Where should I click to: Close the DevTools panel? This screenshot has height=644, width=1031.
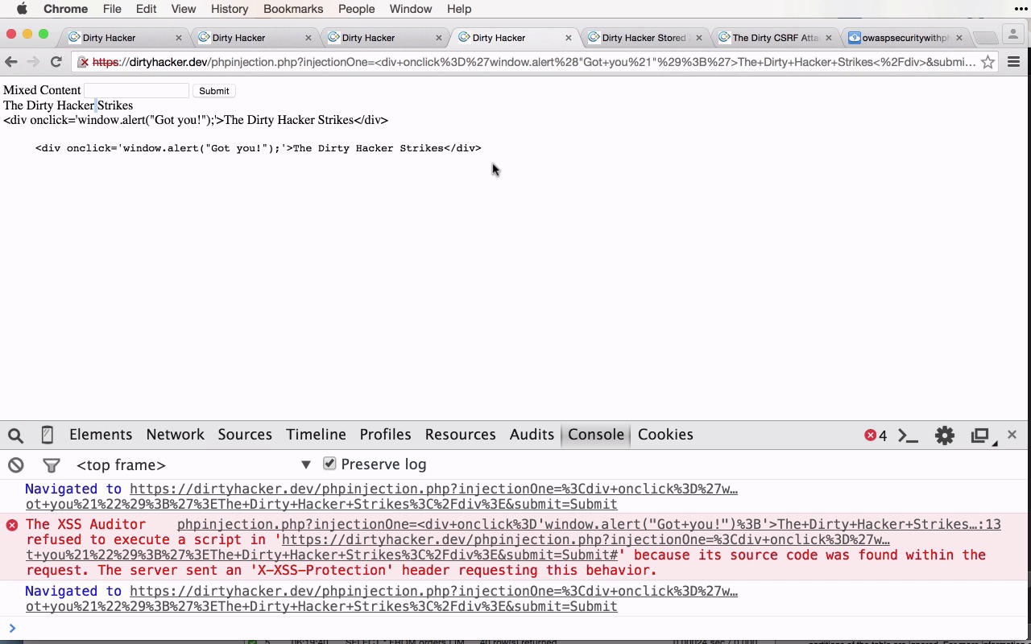click(x=1012, y=435)
